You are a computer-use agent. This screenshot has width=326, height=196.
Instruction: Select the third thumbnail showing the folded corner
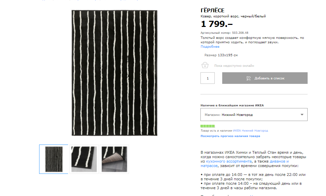114,159
